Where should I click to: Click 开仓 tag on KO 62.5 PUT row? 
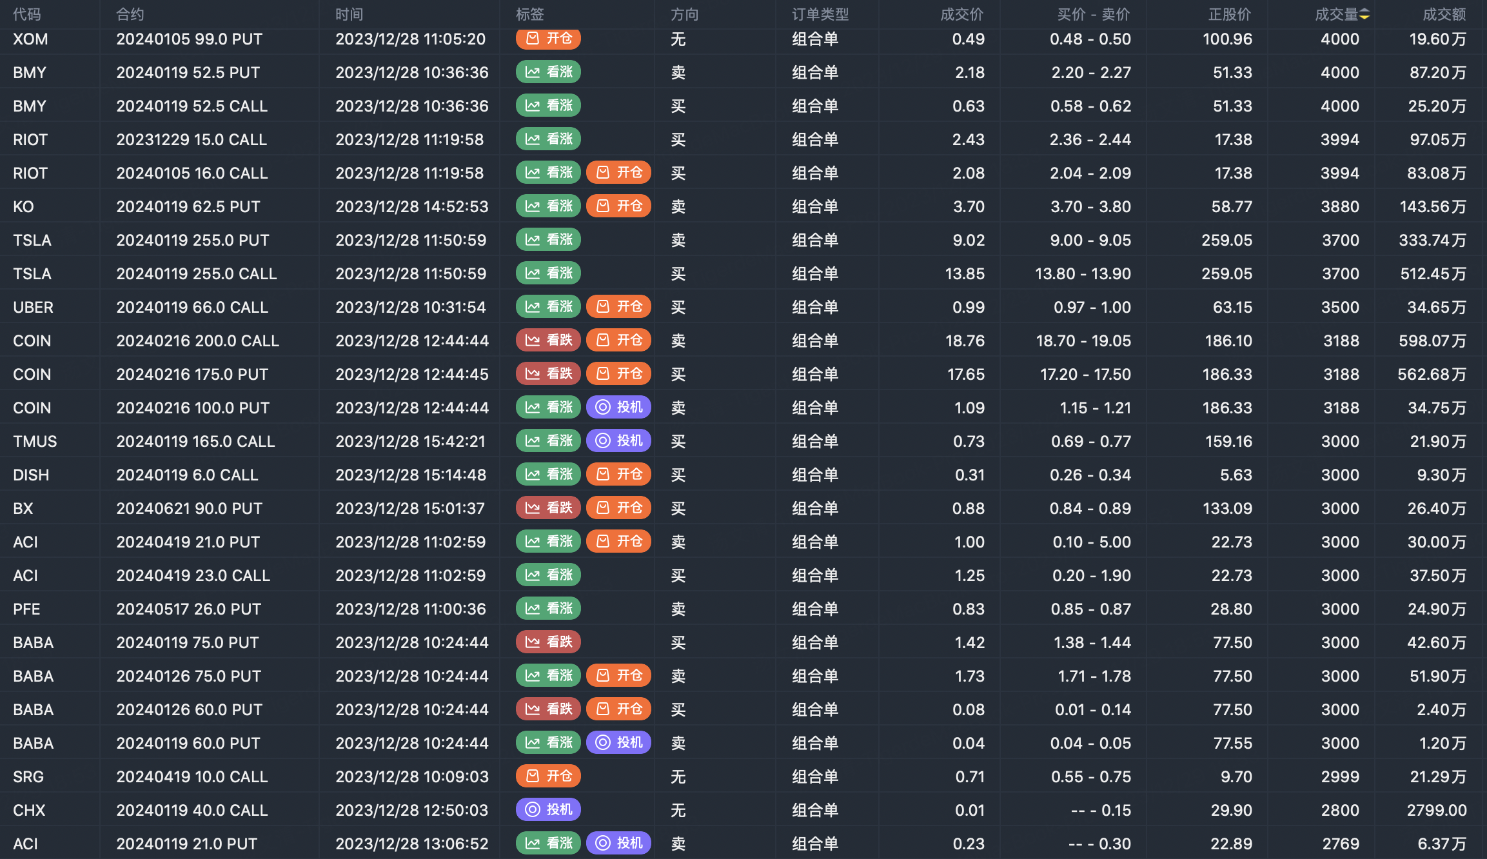[x=618, y=206]
